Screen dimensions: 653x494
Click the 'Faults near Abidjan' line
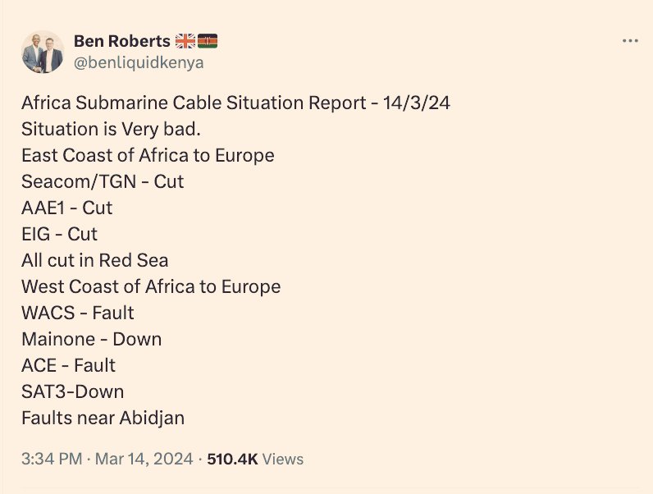103,418
